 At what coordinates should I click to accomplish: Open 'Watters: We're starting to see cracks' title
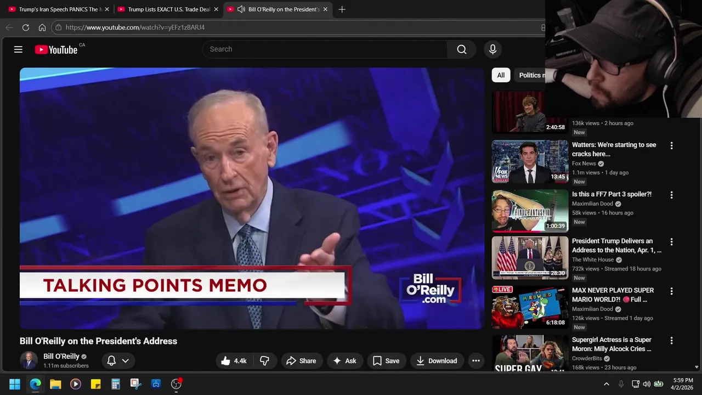coord(614,149)
